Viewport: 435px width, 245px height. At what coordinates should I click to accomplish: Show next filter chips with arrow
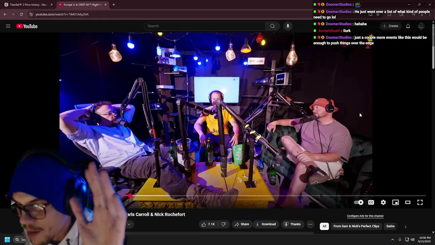(405, 227)
